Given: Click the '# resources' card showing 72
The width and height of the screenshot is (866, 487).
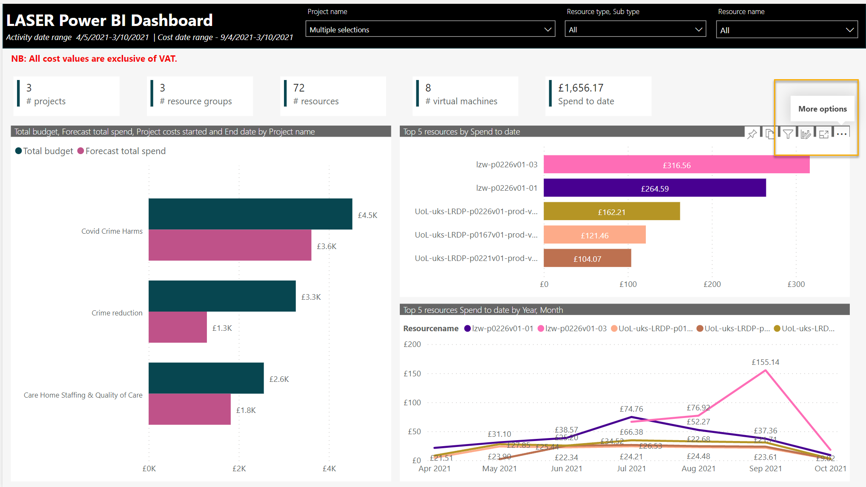Looking at the screenshot, I should coord(333,96).
